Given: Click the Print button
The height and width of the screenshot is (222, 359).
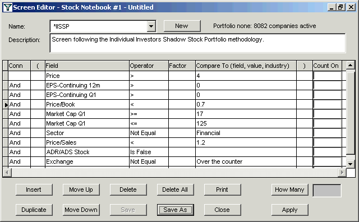Looking at the screenshot, I should (x=222, y=189).
